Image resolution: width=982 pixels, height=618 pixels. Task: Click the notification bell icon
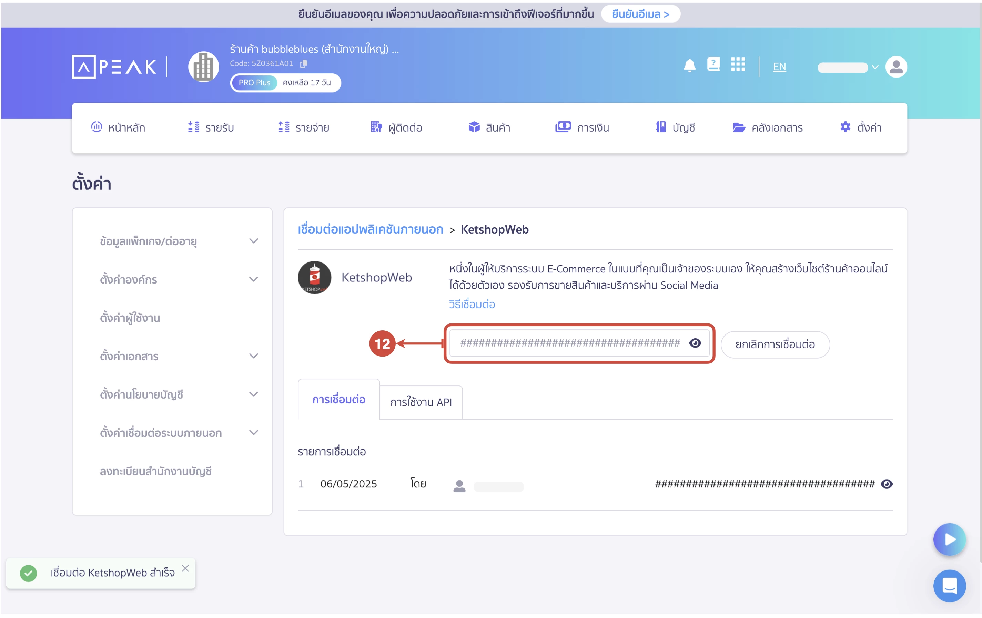point(689,66)
